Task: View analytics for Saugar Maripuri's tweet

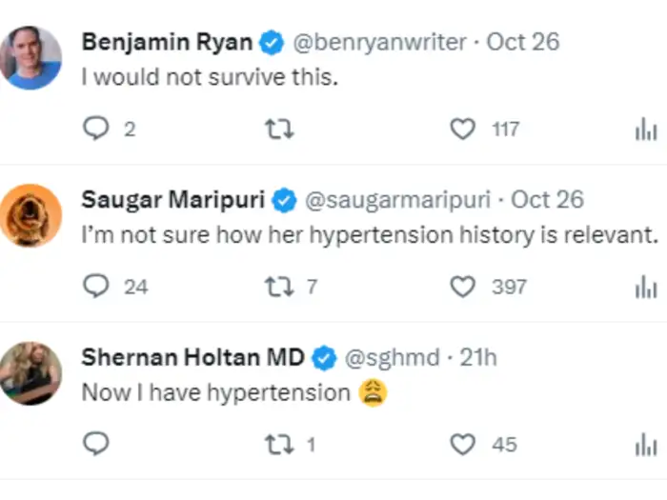Action: coord(646,286)
